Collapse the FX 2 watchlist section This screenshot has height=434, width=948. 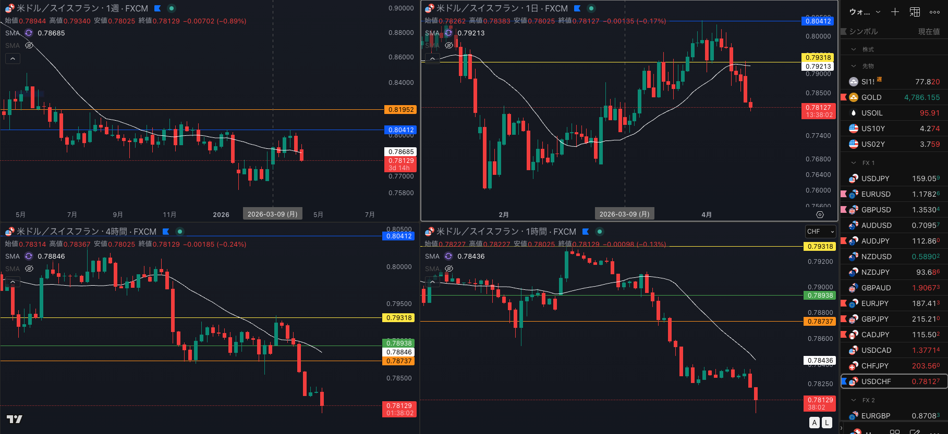click(x=854, y=400)
